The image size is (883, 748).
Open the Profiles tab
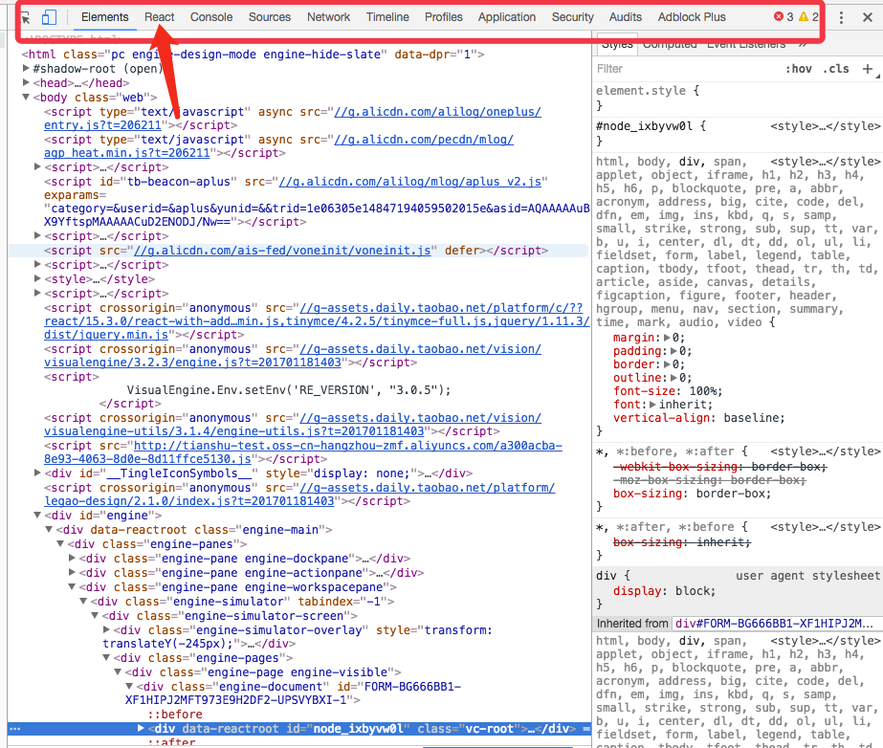tap(444, 17)
